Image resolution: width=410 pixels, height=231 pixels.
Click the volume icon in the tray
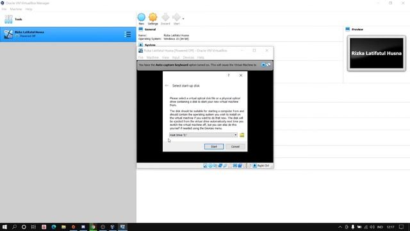(x=372, y=227)
